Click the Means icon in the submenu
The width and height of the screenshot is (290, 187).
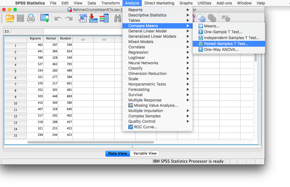(201, 26)
